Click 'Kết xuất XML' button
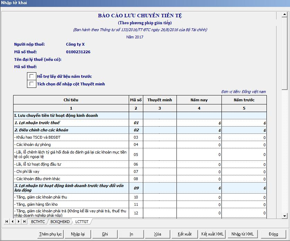 (212, 234)
